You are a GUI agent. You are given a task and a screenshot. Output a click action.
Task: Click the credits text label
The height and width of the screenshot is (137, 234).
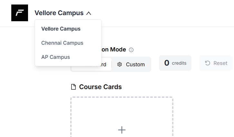pyautogui.click(x=179, y=63)
